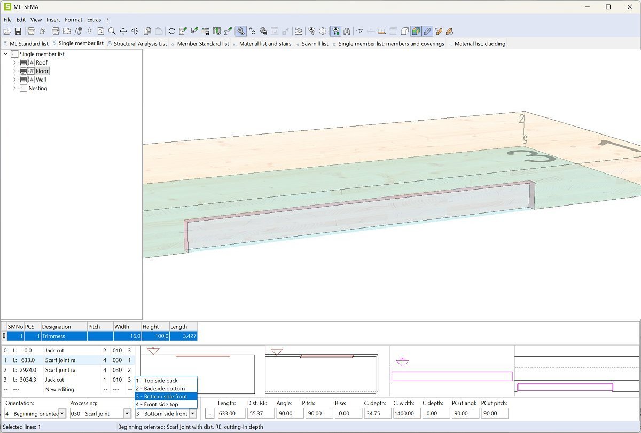Toggle the colored solid cube display mode
The width and height of the screenshot is (641, 433).
[x=416, y=31]
